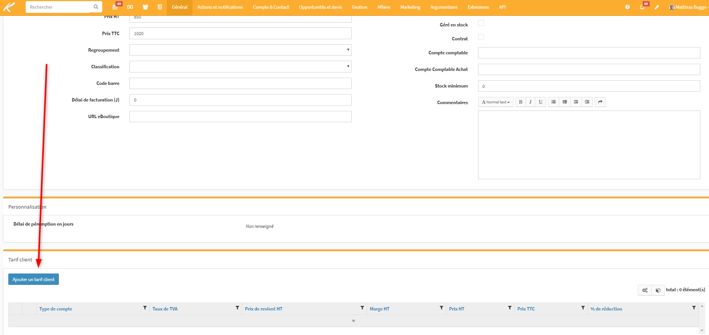Open the notifications bell icon
The width and height of the screenshot is (709, 335).
(x=642, y=7)
